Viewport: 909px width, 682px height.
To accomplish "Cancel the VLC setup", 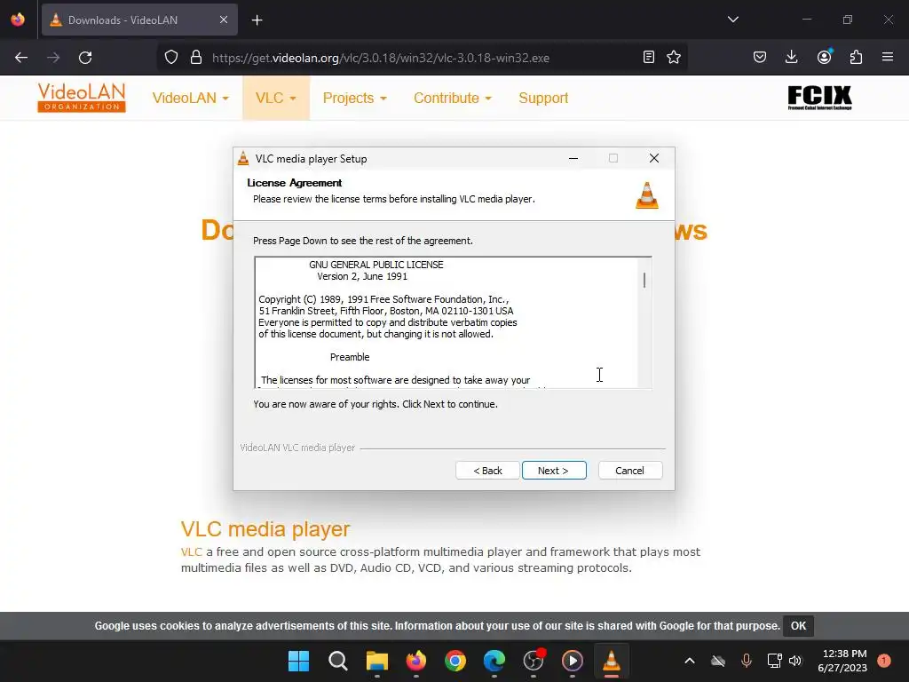I will [629, 471].
